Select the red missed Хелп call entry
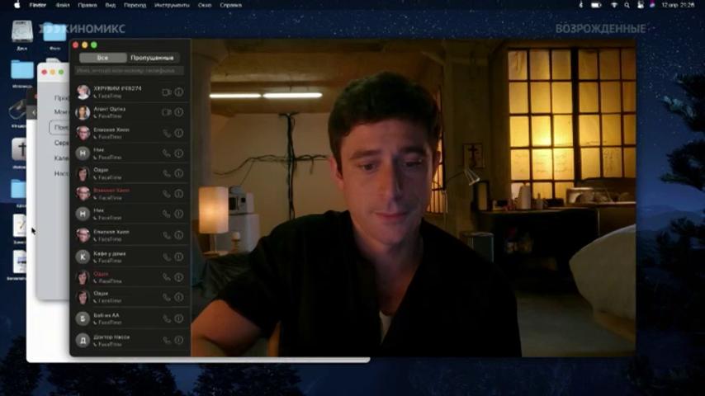This screenshot has width=705, height=396. click(130, 194)
